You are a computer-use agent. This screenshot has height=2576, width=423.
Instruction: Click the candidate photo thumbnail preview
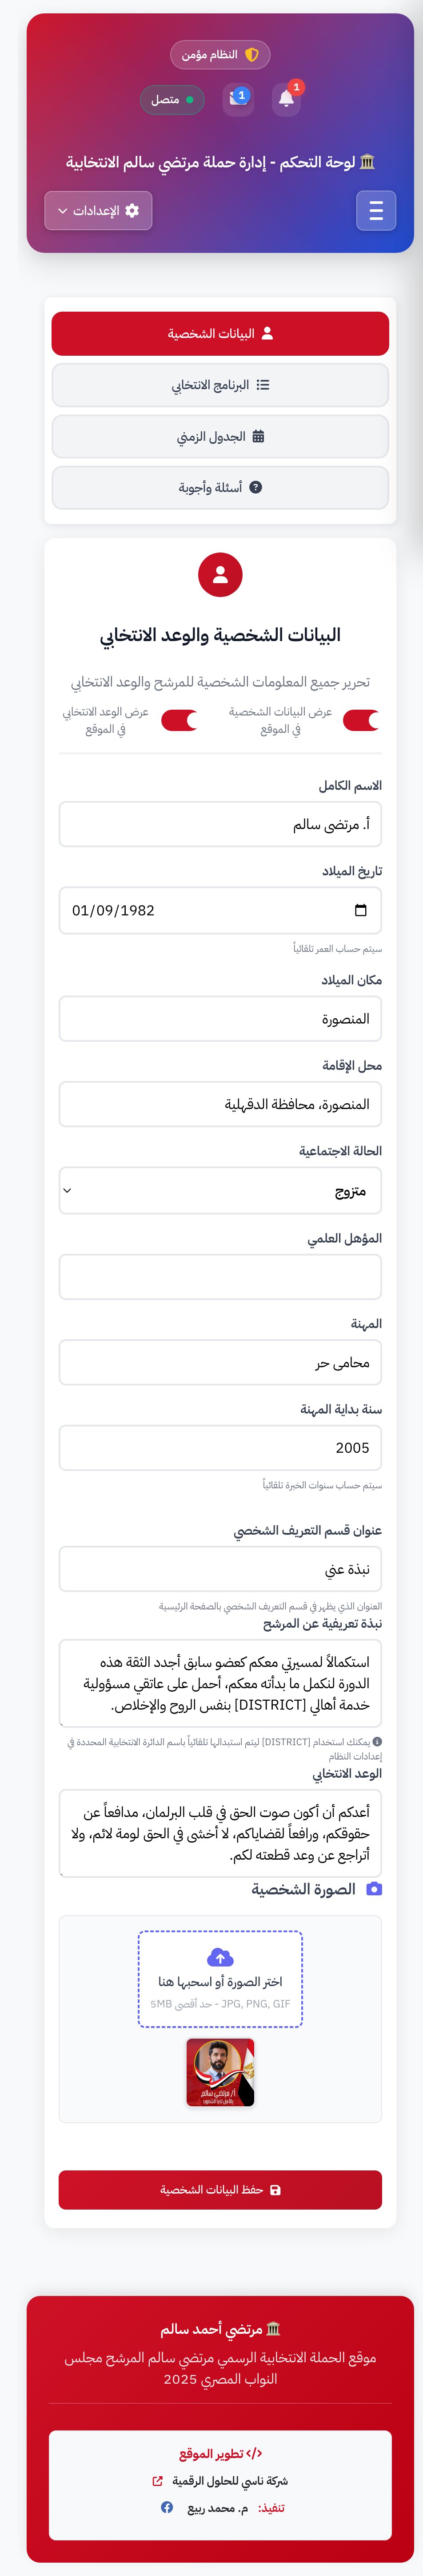tap(219, 2072)
